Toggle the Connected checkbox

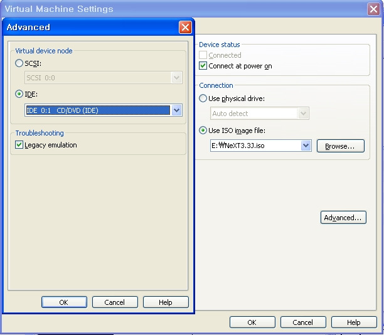(203, 55)
